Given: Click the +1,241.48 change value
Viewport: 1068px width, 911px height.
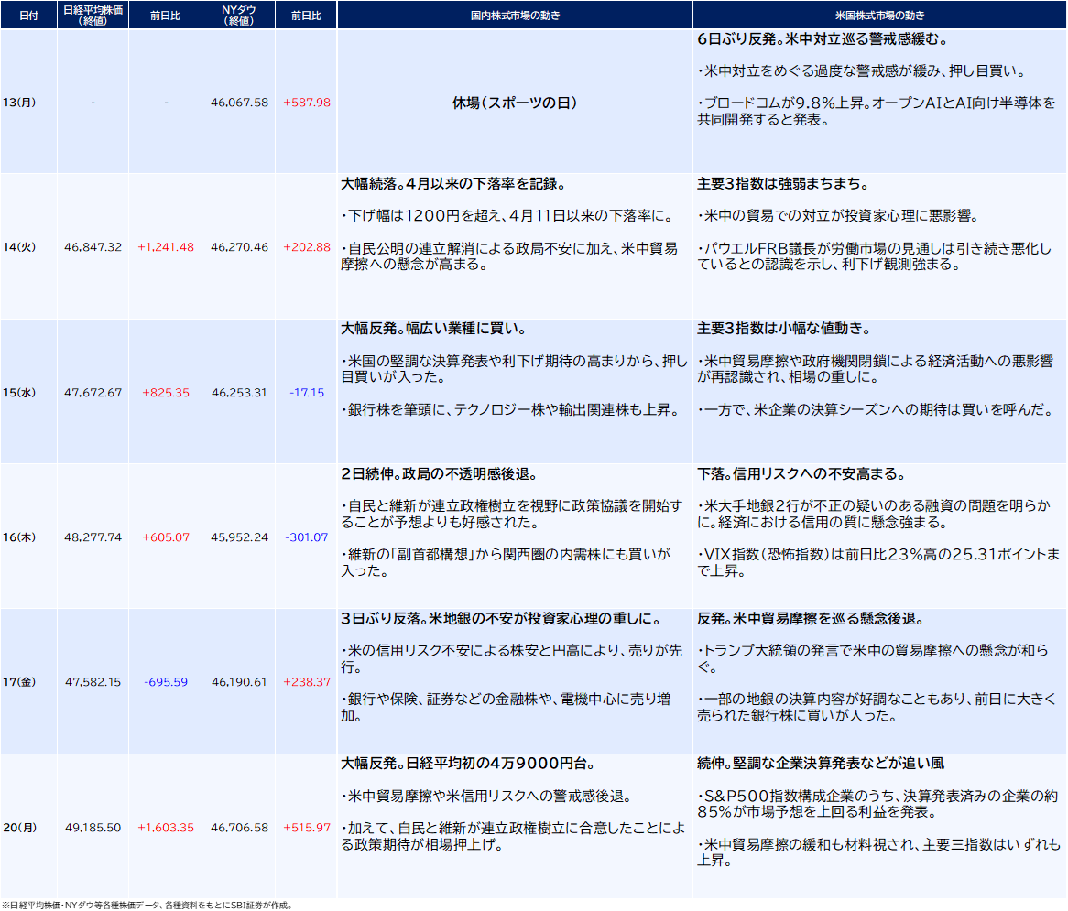Looking at the screenshot, I should 166,247.
